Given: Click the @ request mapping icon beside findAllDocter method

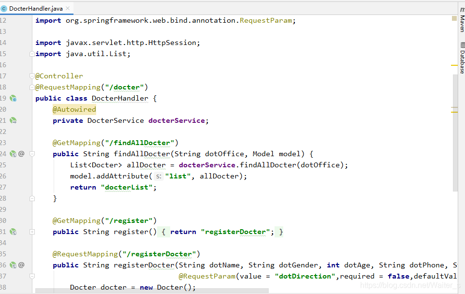Looking at the screenshot, I should (x=21, y=154).
